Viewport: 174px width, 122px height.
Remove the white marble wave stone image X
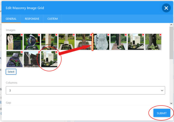tap(108, 35)
